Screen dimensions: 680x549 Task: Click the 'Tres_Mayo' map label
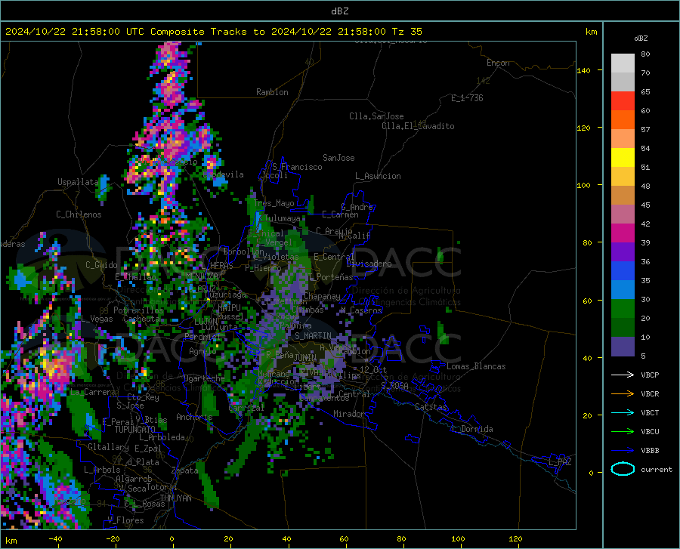click(x=274, y=203)
